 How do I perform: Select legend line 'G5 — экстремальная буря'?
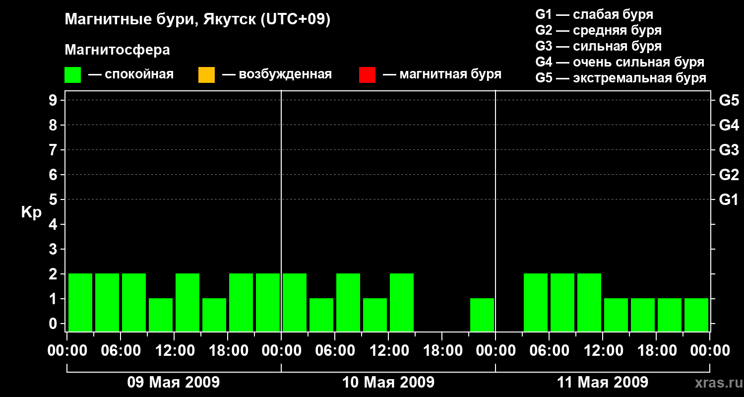620,78
